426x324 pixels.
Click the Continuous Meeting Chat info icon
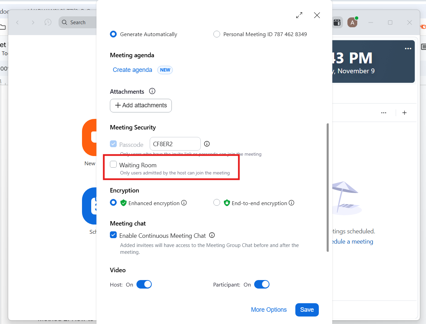coord(212,235)
